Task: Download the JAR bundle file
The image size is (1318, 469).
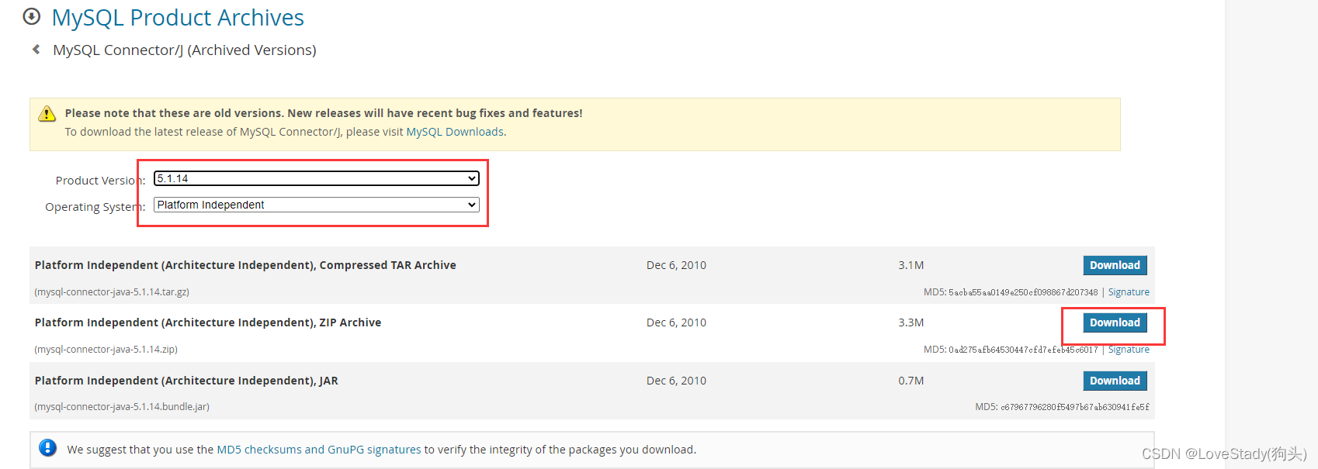Action: pyautogui.click(x=1115, y=381)
